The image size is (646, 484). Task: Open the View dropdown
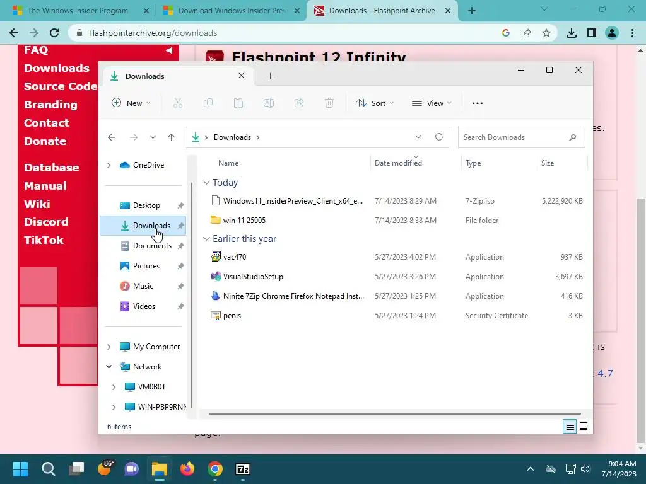pyautogui.click(x=432, y=103)
